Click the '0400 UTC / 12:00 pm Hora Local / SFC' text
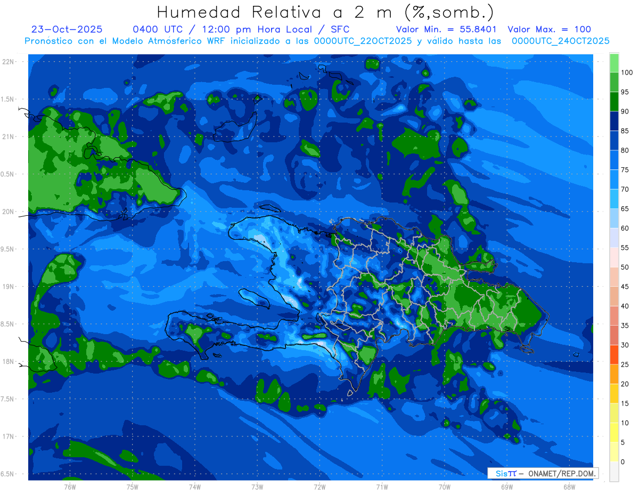The image size is (639, 494). coord(241,29)
